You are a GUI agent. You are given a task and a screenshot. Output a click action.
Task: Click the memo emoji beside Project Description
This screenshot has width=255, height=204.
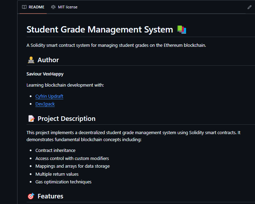point(31,118)
